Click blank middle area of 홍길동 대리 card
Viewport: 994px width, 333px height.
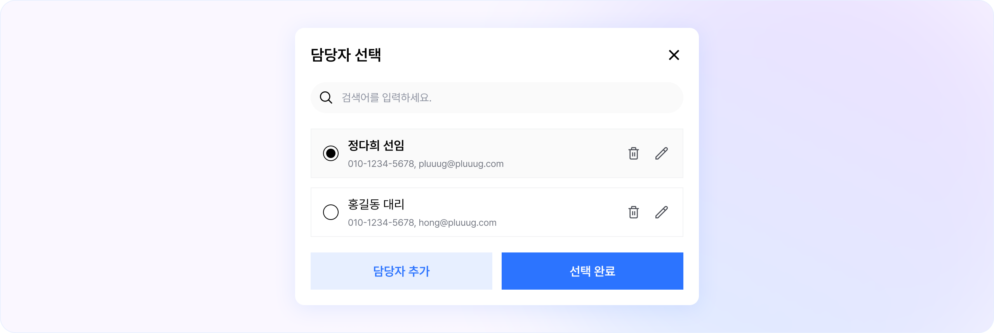click(563, 212)
